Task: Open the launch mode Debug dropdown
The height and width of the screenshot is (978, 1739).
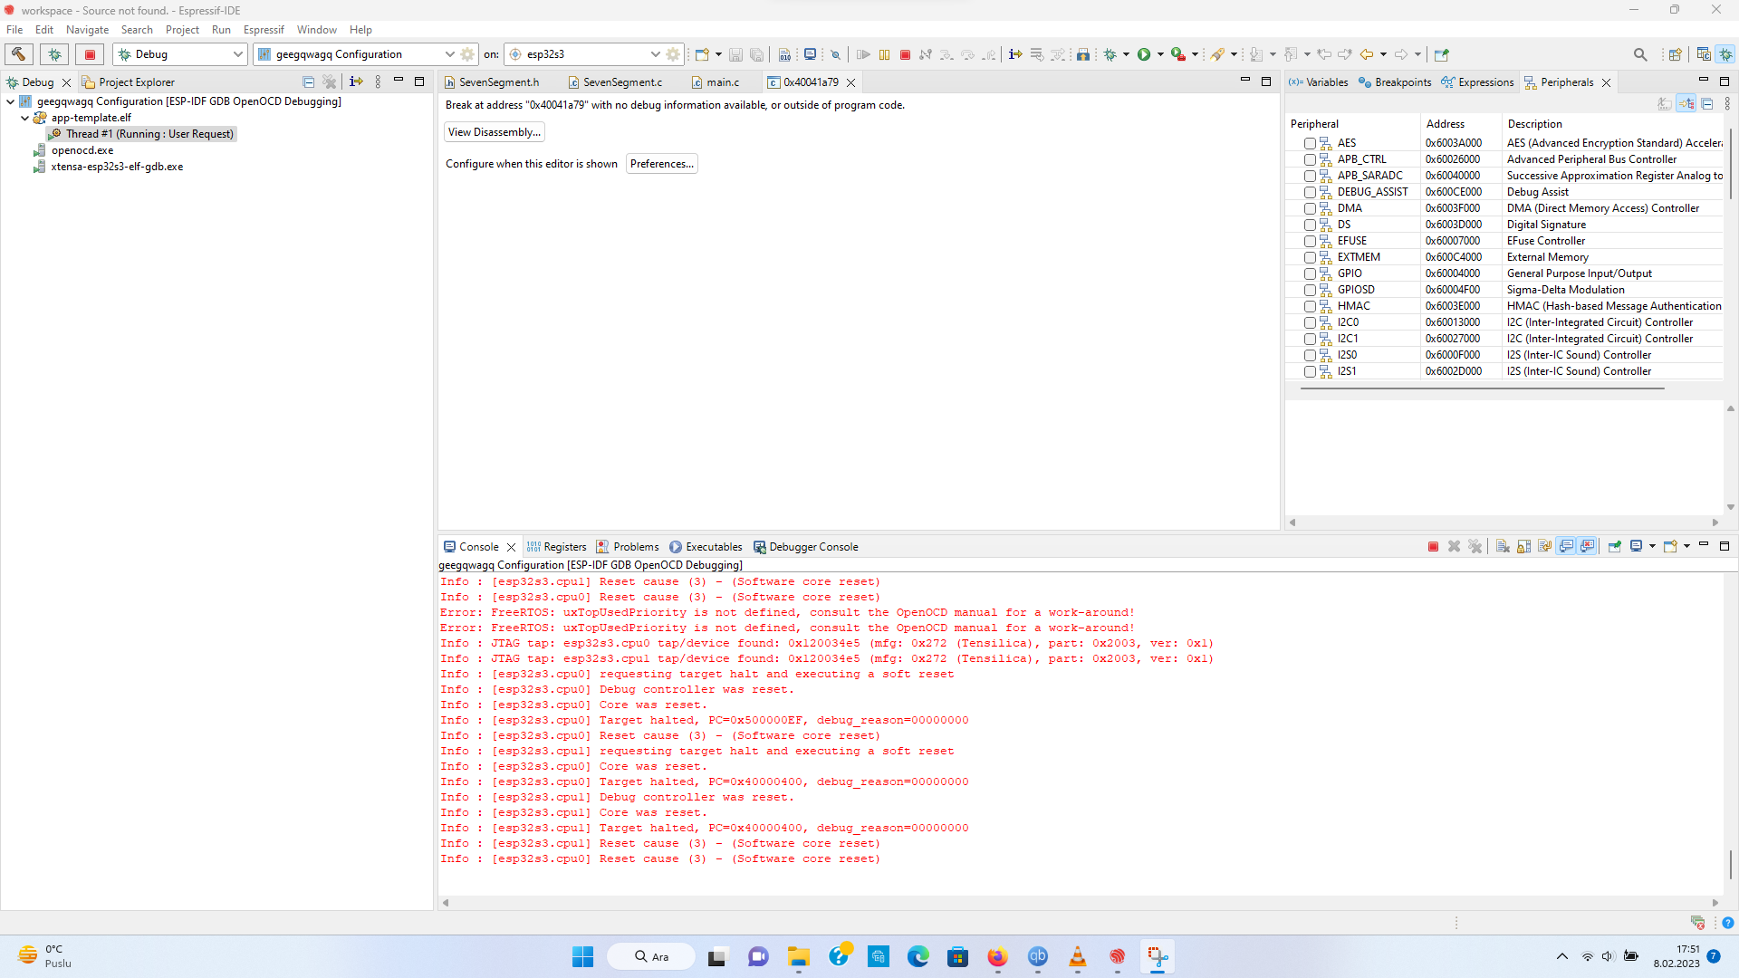Action: pyautogui.click(x=180, y=54)
